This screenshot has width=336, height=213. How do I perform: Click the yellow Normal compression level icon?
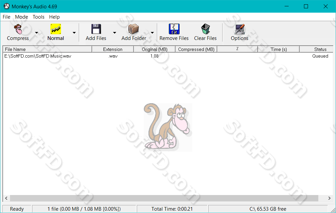pyautogui.click(x=56, y=29)
